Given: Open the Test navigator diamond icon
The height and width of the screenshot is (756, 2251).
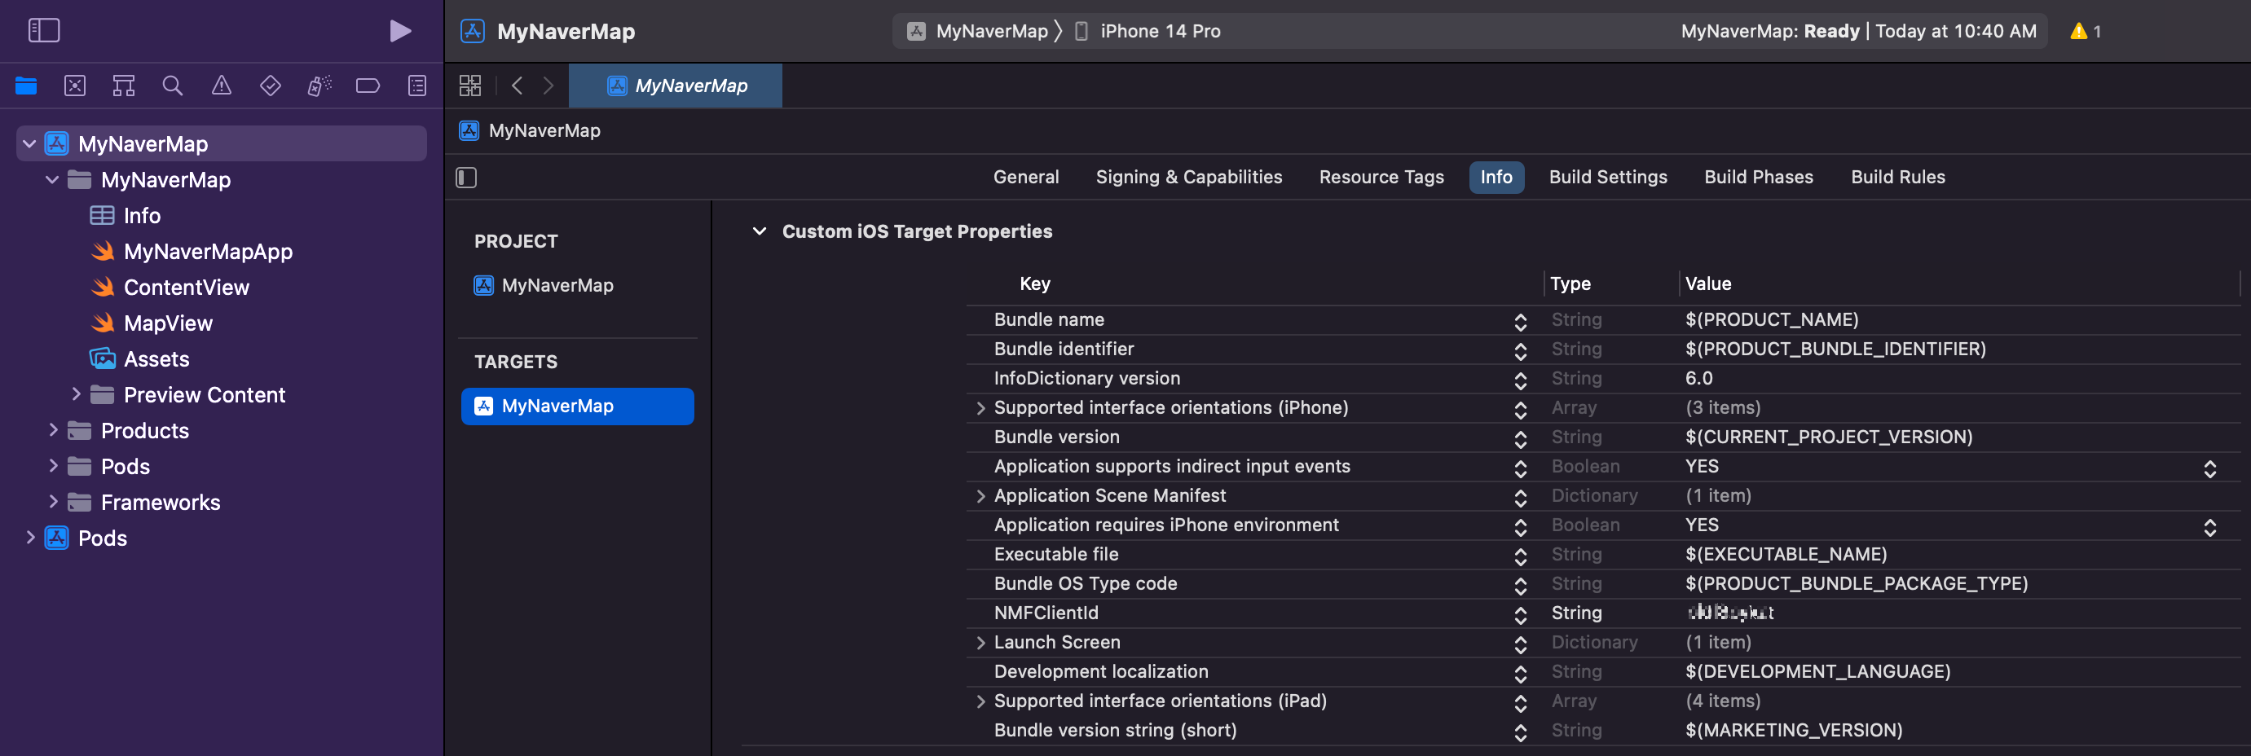Looking at the screenshot, I should tap(270, 86).
